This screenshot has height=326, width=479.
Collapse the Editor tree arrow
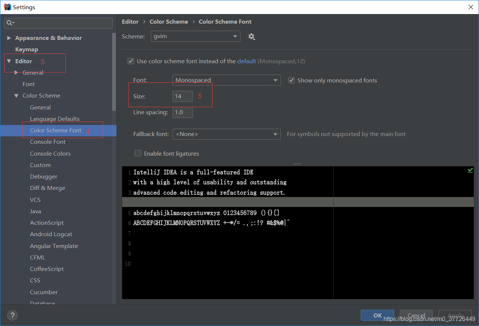(9, 61)
